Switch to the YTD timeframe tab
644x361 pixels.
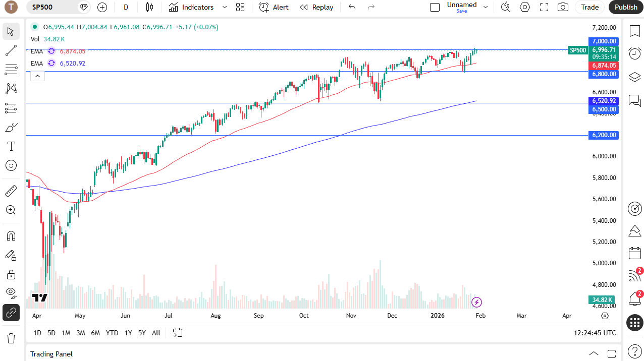pos(112,333)
